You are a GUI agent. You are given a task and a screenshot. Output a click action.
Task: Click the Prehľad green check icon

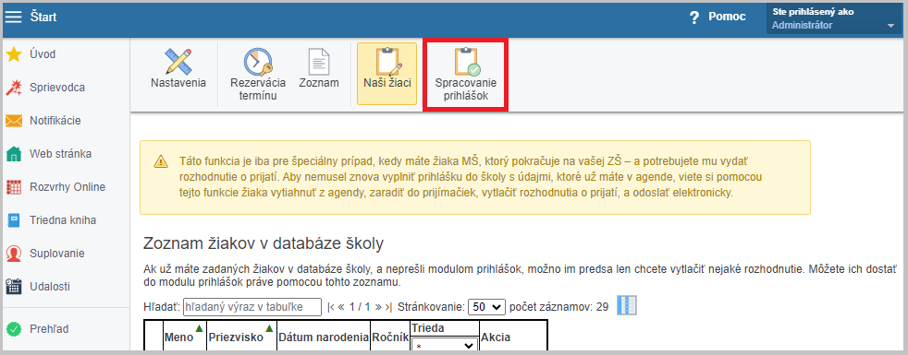pos(14,329)
